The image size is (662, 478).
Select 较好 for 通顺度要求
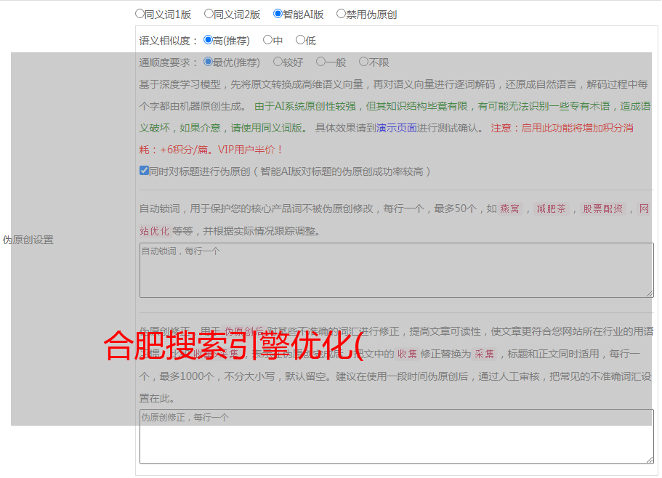tap(278, 62)
